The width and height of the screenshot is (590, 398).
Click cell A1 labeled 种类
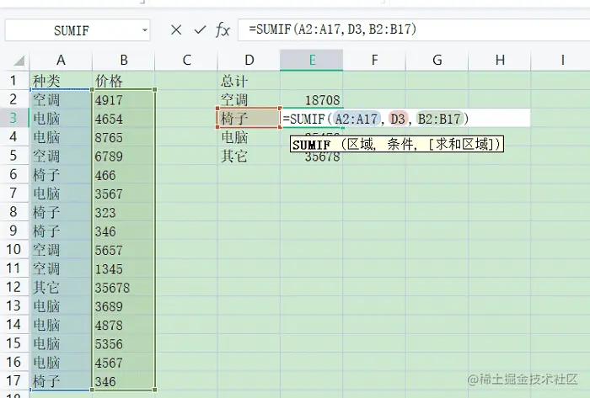coord(61,80)
